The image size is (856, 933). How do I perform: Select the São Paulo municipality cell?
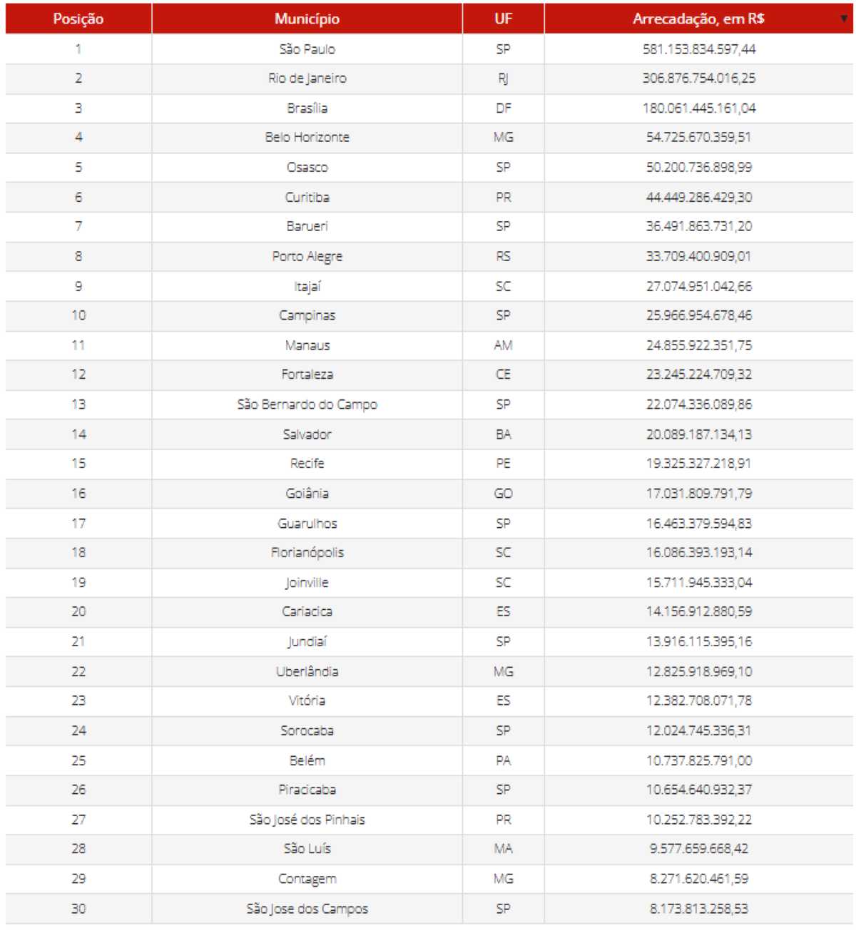coord(307,49)
